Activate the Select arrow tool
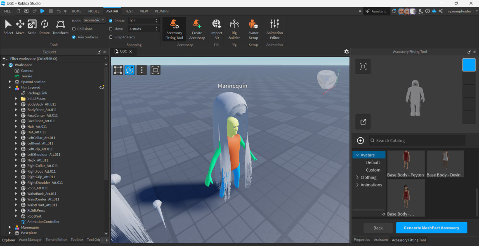The height and width of the screenshot is (246, 479). [8, 27]
